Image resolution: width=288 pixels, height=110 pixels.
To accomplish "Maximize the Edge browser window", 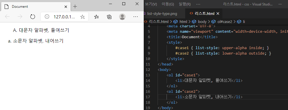I will pos(124,4).
